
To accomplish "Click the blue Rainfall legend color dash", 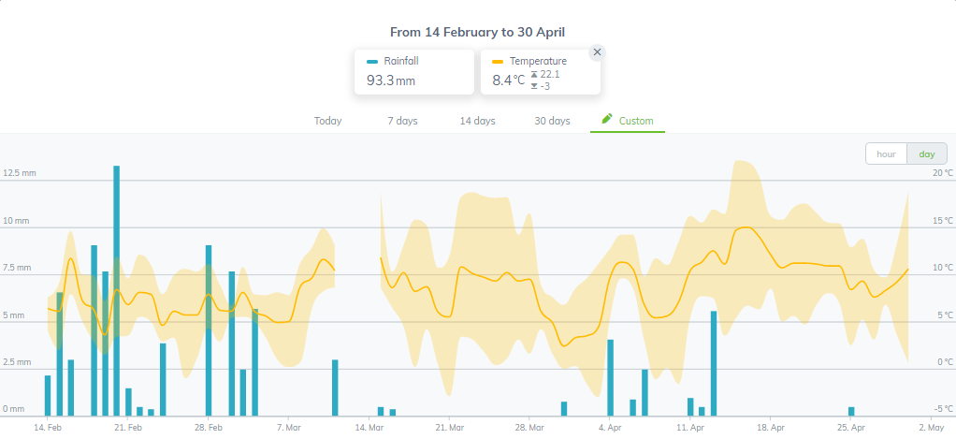I will click(372, 62).
